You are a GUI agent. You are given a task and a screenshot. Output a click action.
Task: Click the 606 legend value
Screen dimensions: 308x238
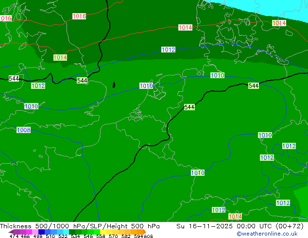[148, 236]
